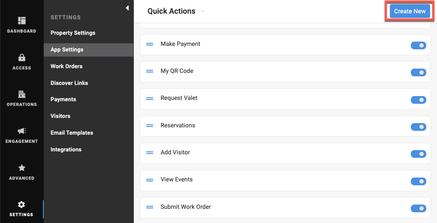Go to Discover Links section
This screenshot has width=437, height=223.
point(69,83)
